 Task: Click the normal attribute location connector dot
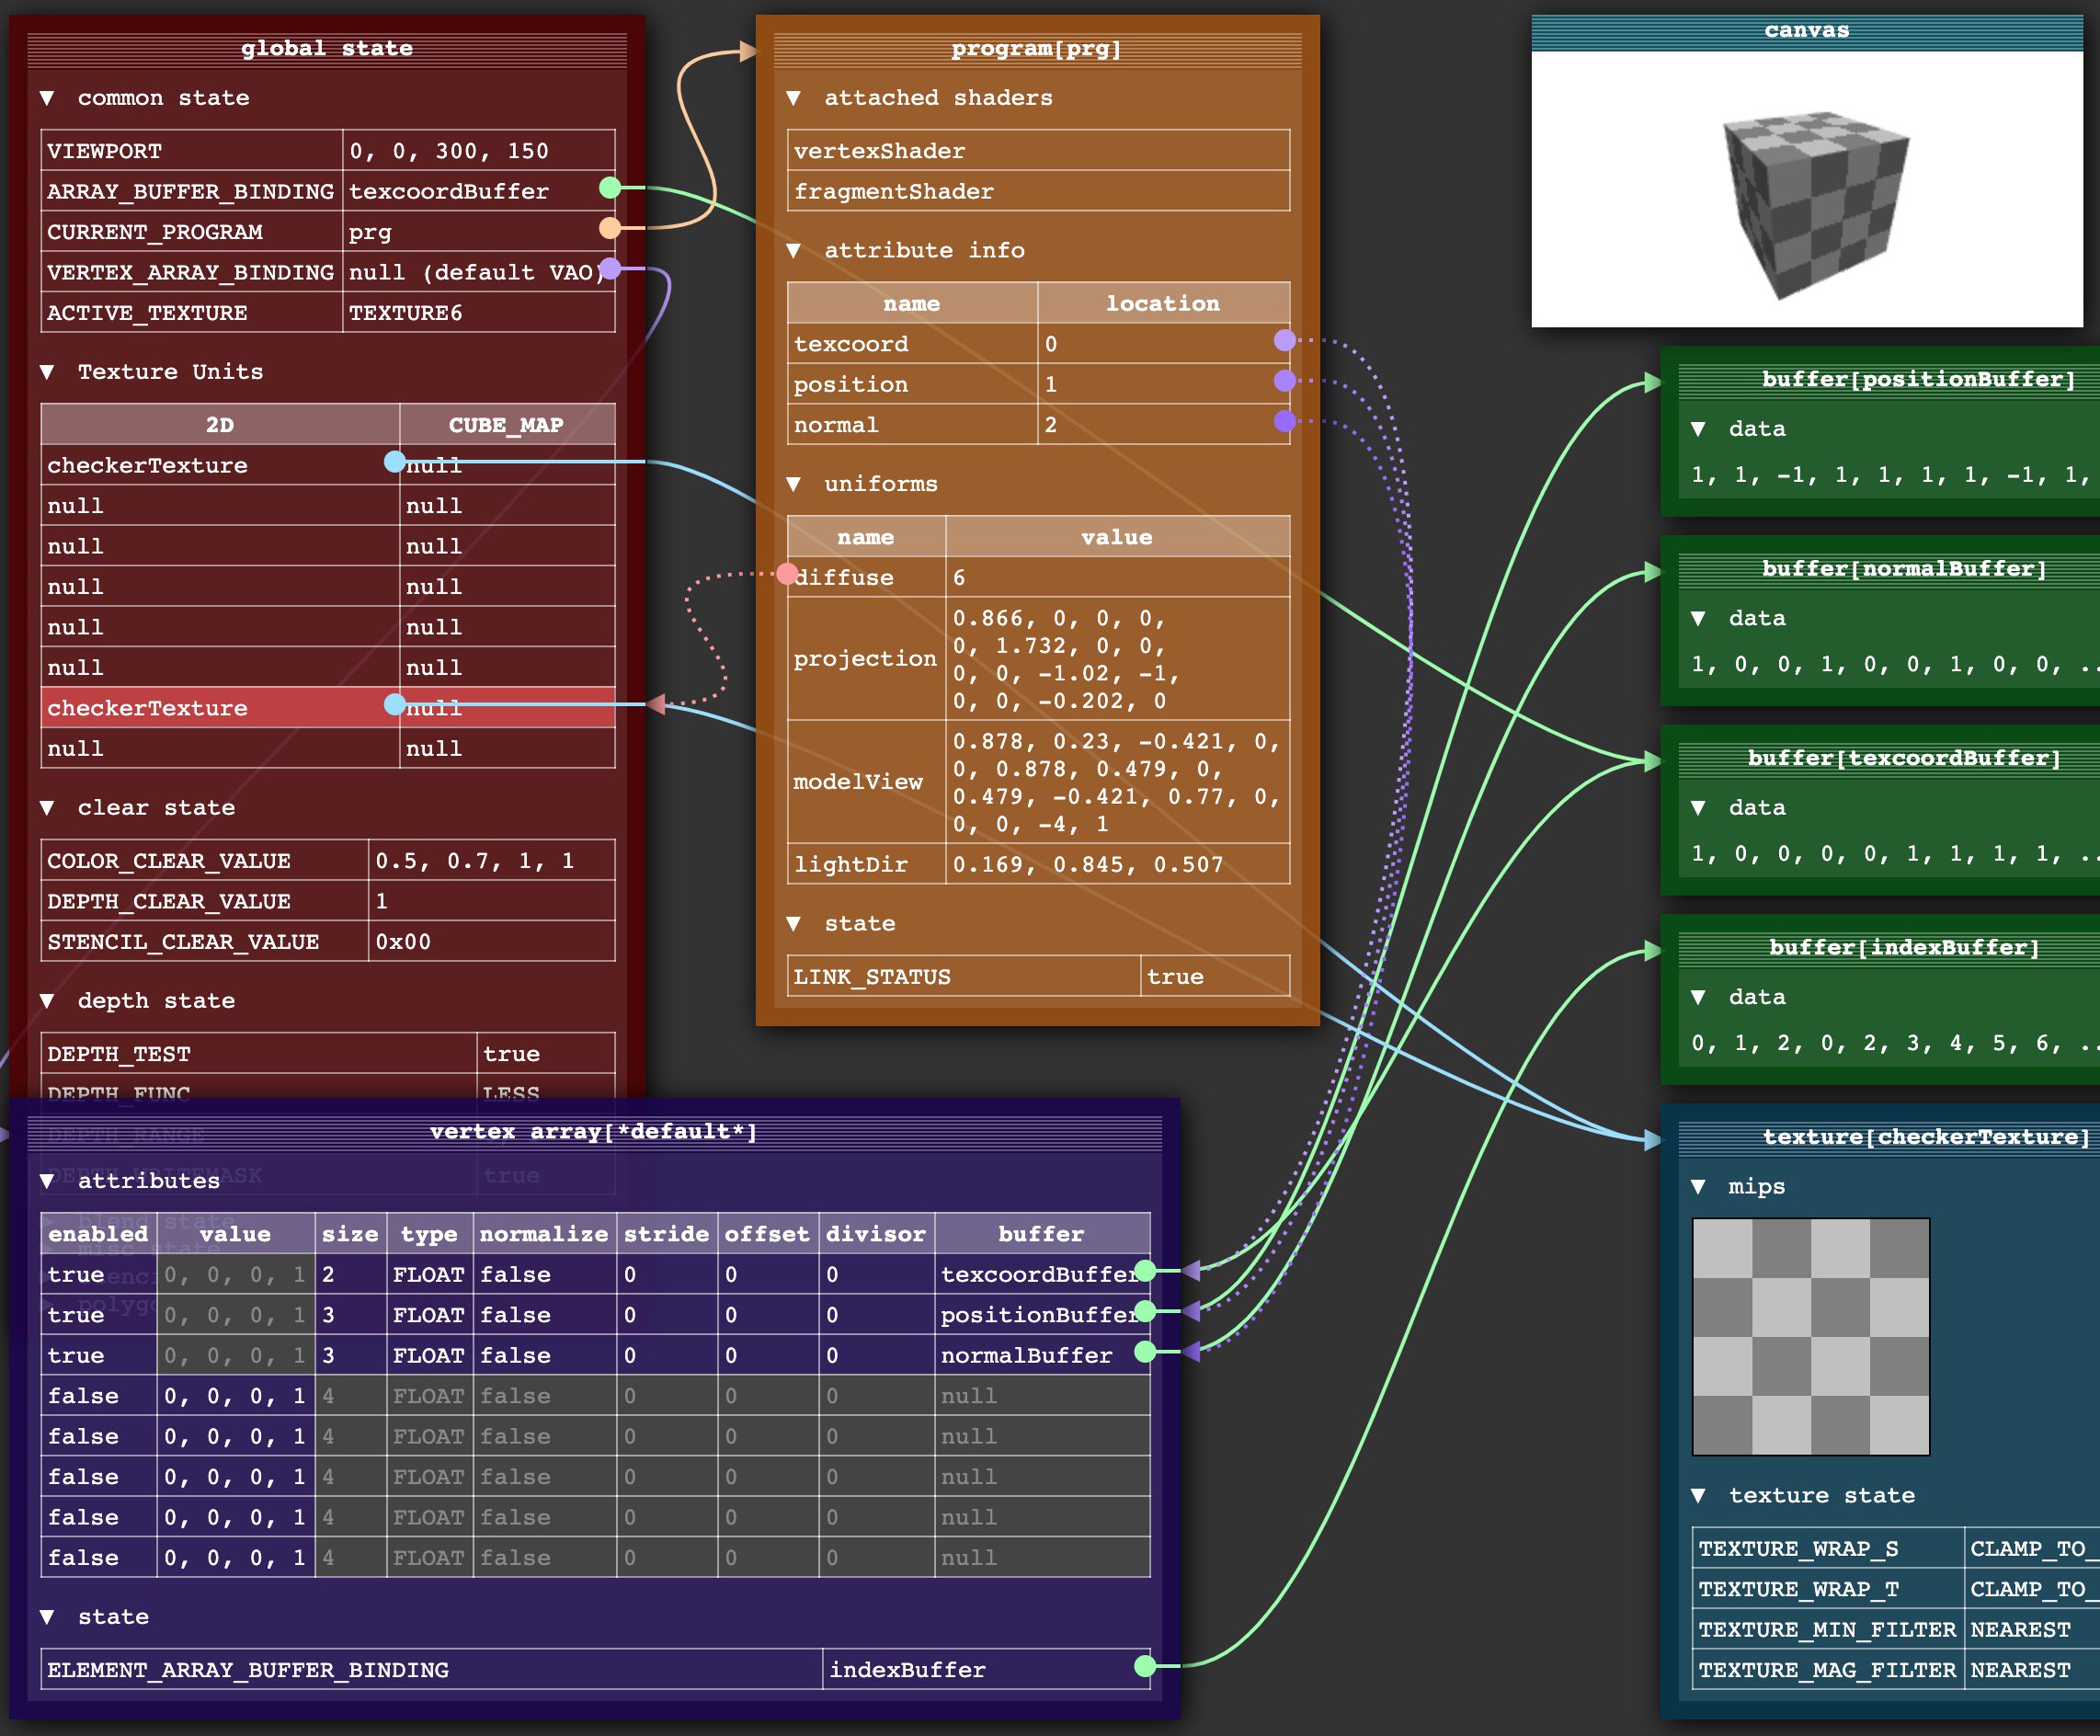(x=1285, y=421)
